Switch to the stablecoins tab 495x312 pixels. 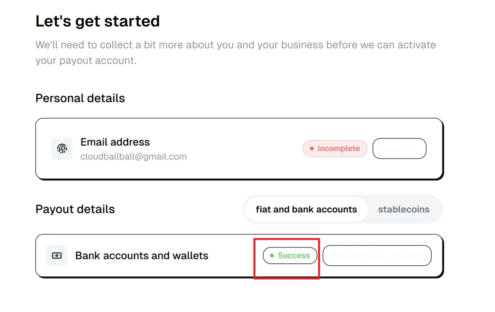tap(404, 209)
